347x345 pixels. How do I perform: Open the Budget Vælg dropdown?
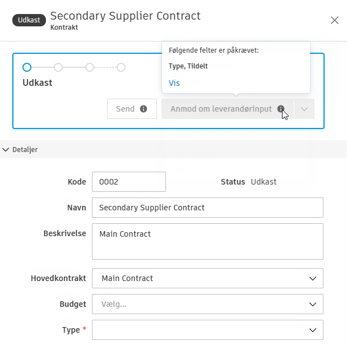312,304
